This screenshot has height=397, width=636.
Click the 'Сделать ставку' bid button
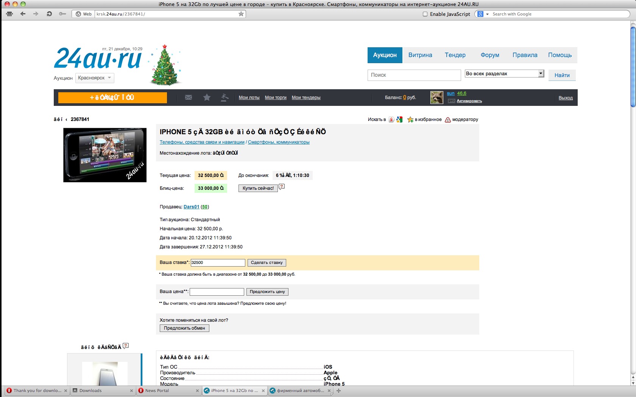(x=267, y=263)
